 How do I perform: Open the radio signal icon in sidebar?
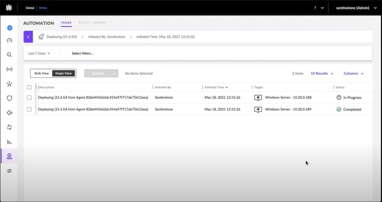tap(9, 69)
